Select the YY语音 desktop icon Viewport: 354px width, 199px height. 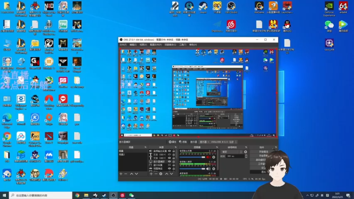coord(217,8)
